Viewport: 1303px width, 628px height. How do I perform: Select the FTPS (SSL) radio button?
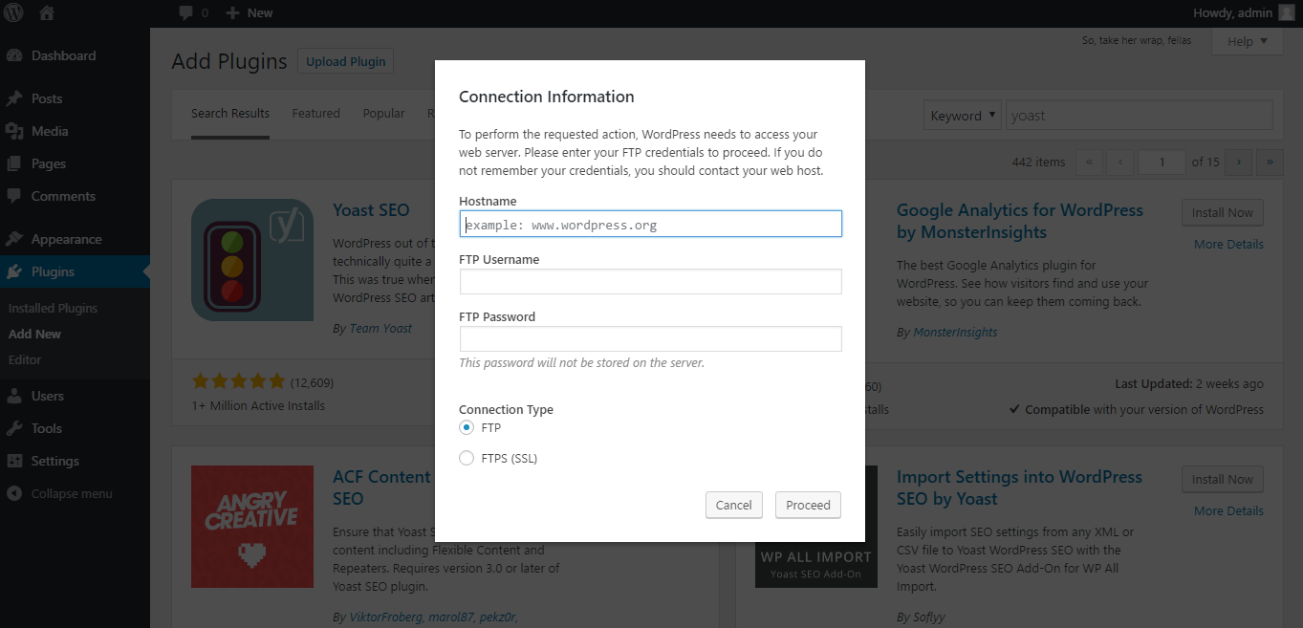tap(467, 458)
